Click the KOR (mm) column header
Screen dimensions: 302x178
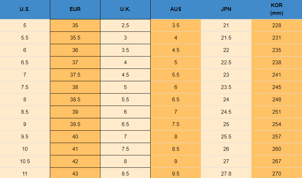coord(277,10)
